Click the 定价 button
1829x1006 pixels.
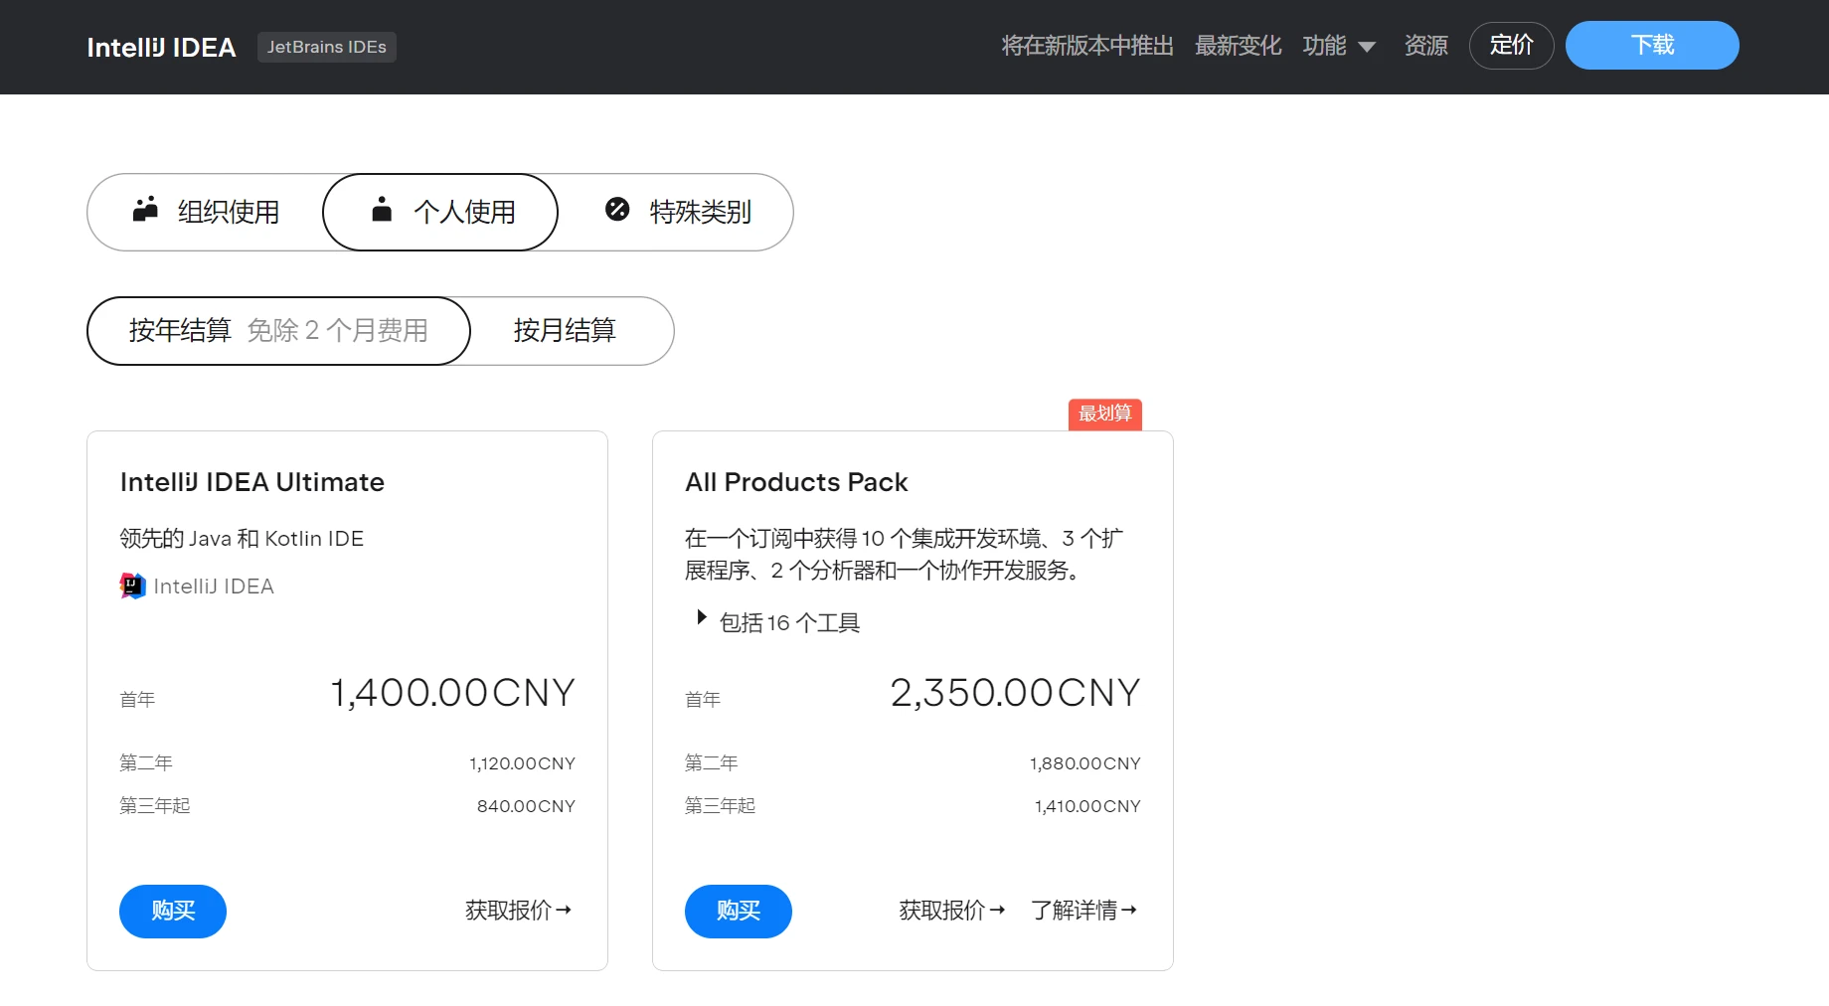click(x=1511, y=46)
